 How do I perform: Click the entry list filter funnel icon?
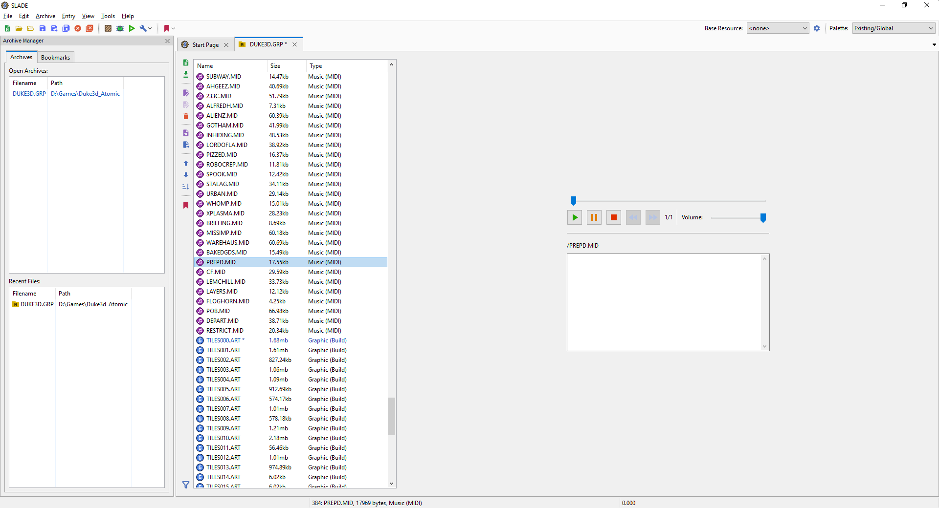click(186, 485)
